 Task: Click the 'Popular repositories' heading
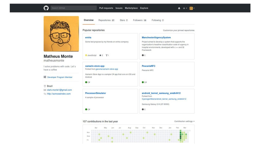(x=94, y=30)
